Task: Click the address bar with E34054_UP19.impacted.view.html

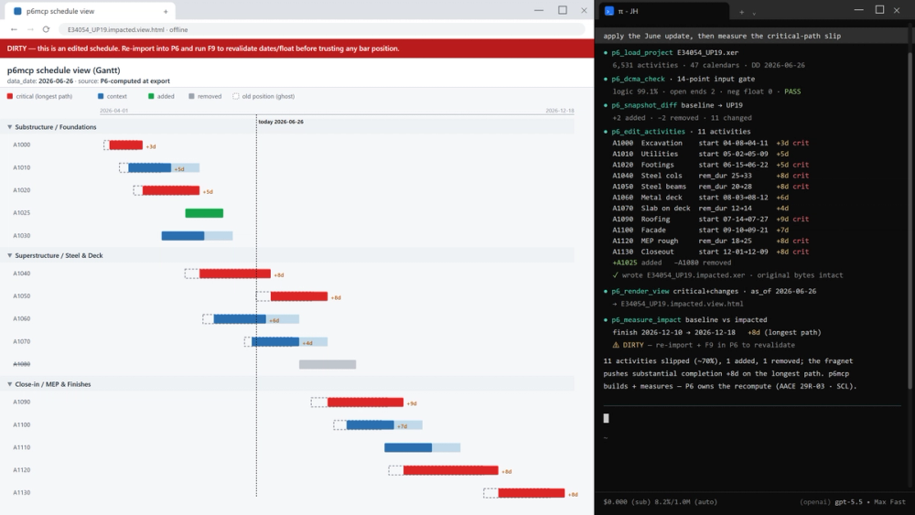Action: (x=321, y=29)
